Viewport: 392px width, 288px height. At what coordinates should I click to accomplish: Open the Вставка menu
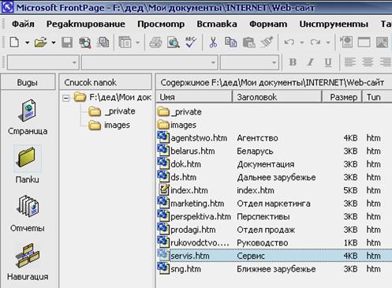click(x=217, y=24)
